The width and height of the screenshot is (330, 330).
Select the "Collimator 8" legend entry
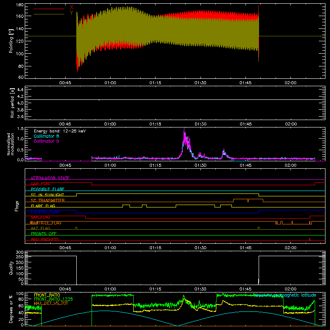coord(46,136)
